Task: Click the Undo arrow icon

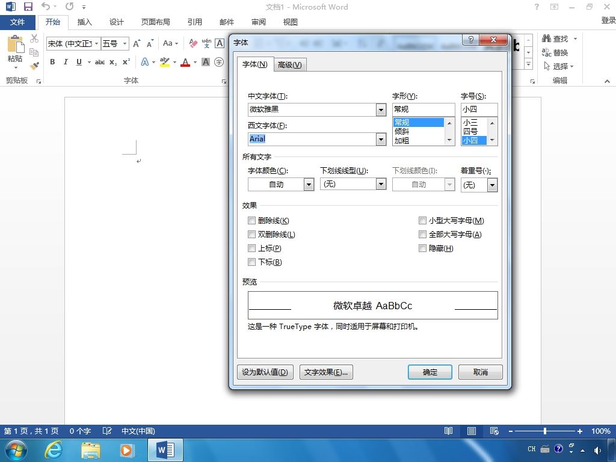Action: pos(46,6)
